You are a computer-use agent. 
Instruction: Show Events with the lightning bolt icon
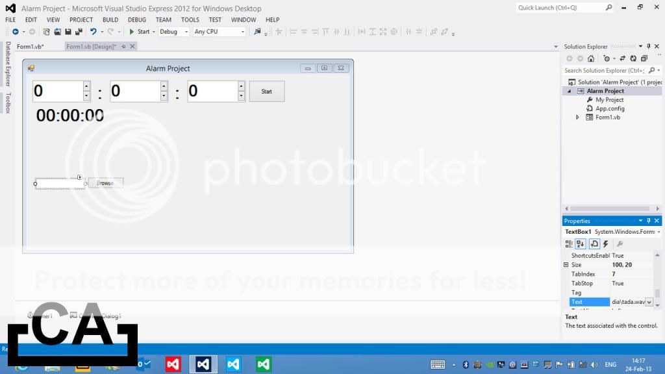point(606,244)
